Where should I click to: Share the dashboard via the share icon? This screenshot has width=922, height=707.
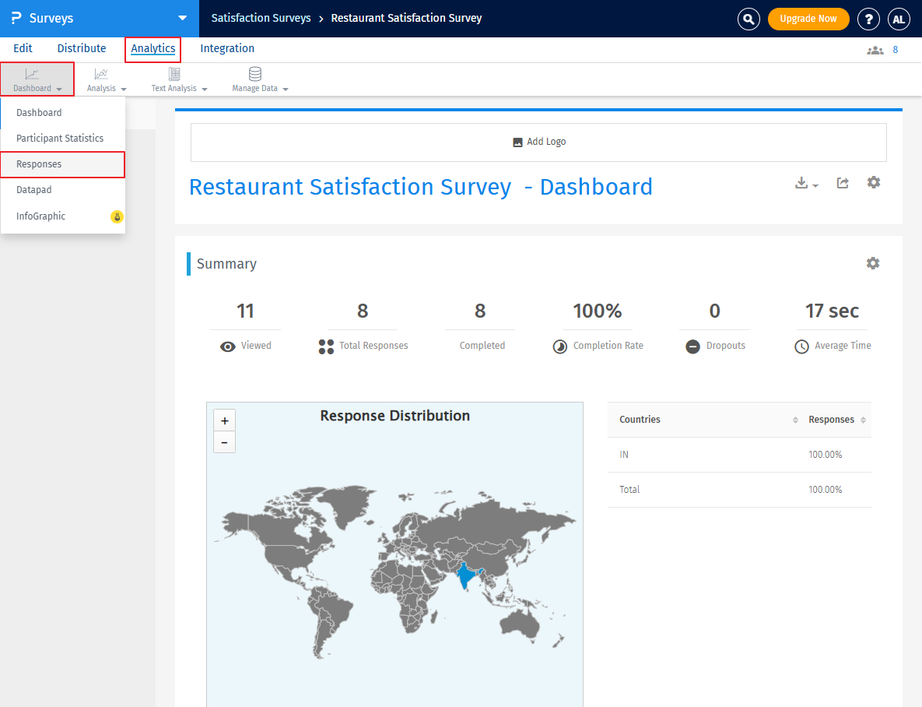[843, 181]
